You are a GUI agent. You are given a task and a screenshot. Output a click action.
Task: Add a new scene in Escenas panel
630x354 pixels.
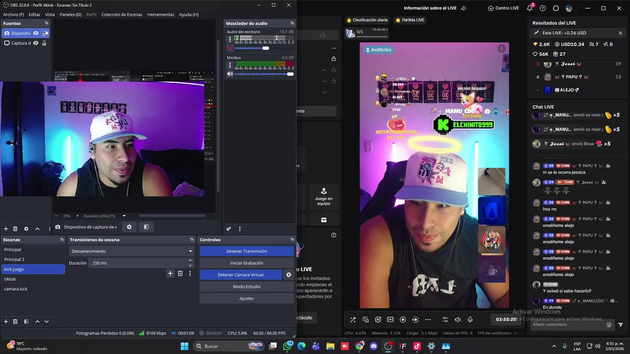[x=6, y=322]
